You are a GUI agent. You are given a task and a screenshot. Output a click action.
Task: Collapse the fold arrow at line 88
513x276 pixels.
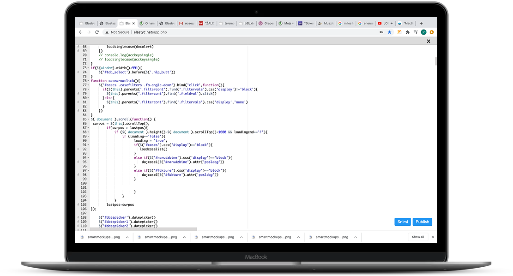88,132
